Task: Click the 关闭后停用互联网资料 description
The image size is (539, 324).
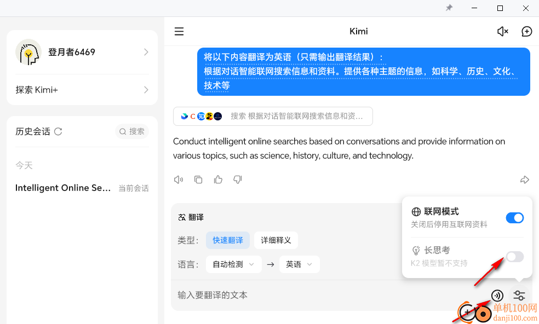Action: point(449,224)
